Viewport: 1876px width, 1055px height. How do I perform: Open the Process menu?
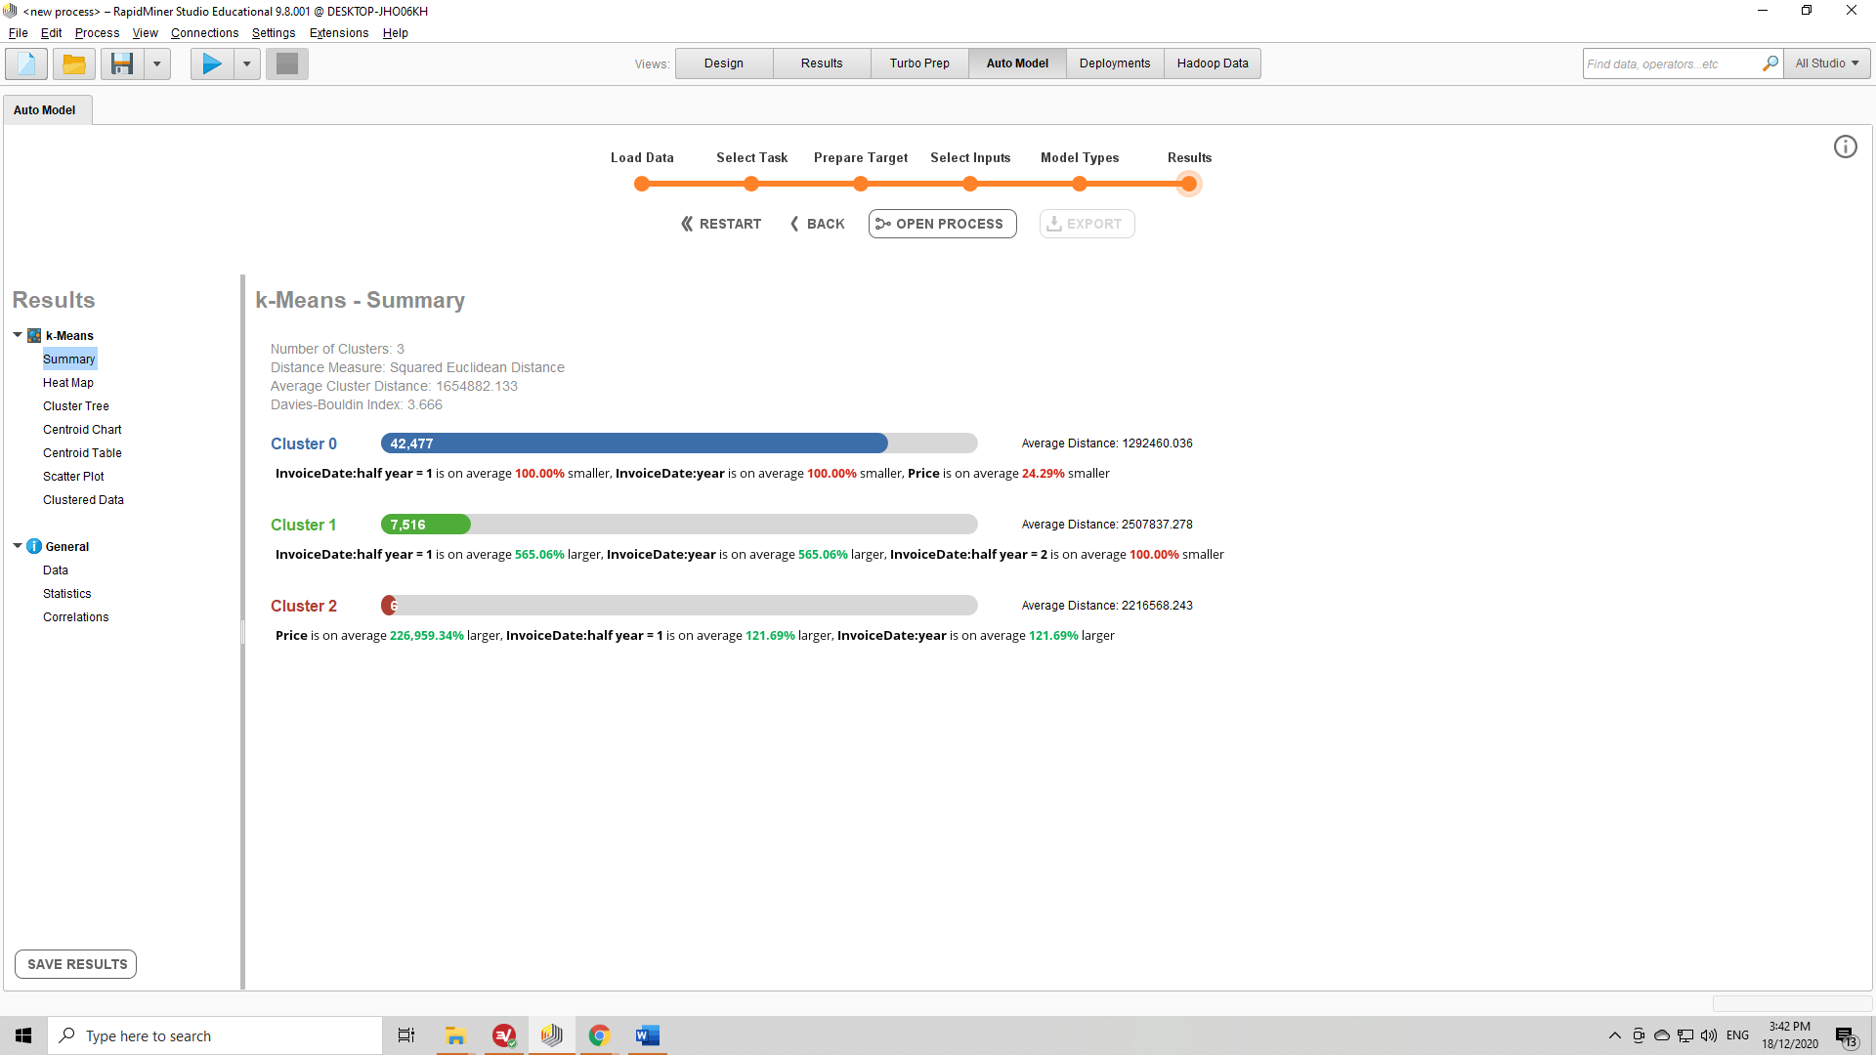[x=97, y=33]
